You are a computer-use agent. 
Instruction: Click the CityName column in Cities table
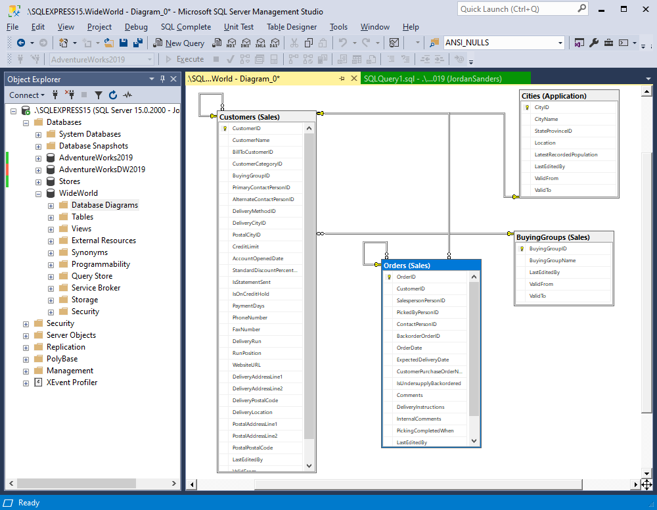[569, 120]
